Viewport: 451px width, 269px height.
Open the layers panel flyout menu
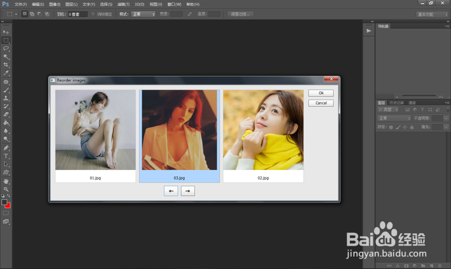pyautogui.click(x=447, y=103)
